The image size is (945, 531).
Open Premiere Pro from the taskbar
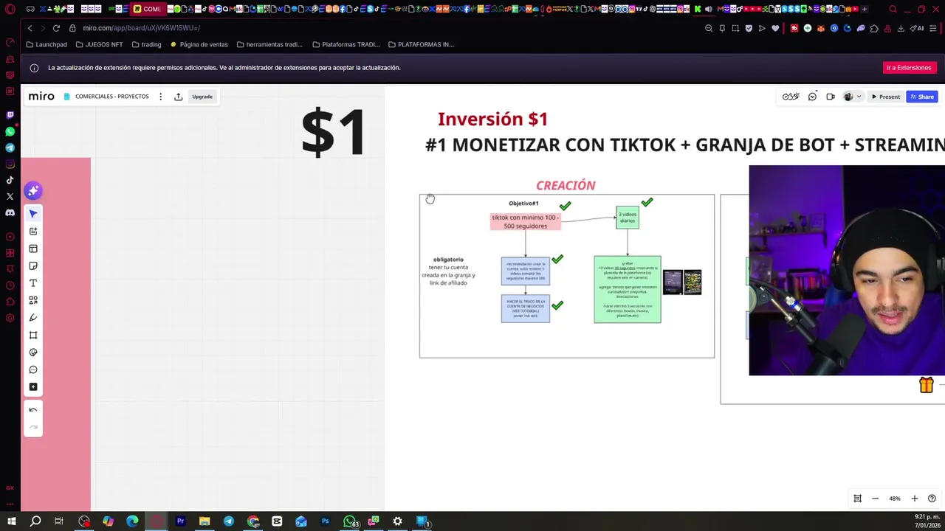180,521
